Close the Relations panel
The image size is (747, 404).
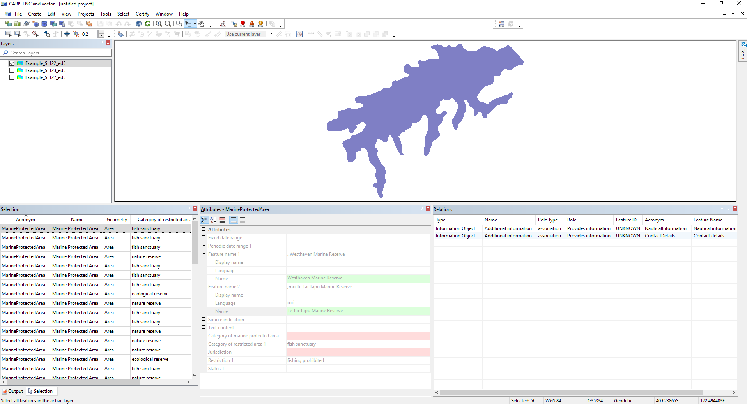click(x=735, y=209)
